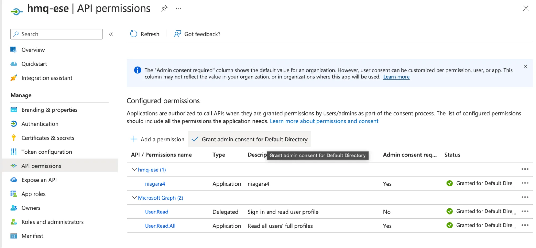The height and width of the screenshot is (248, 536).
Task: Open Integration assistant page
Action: (47, 78)
